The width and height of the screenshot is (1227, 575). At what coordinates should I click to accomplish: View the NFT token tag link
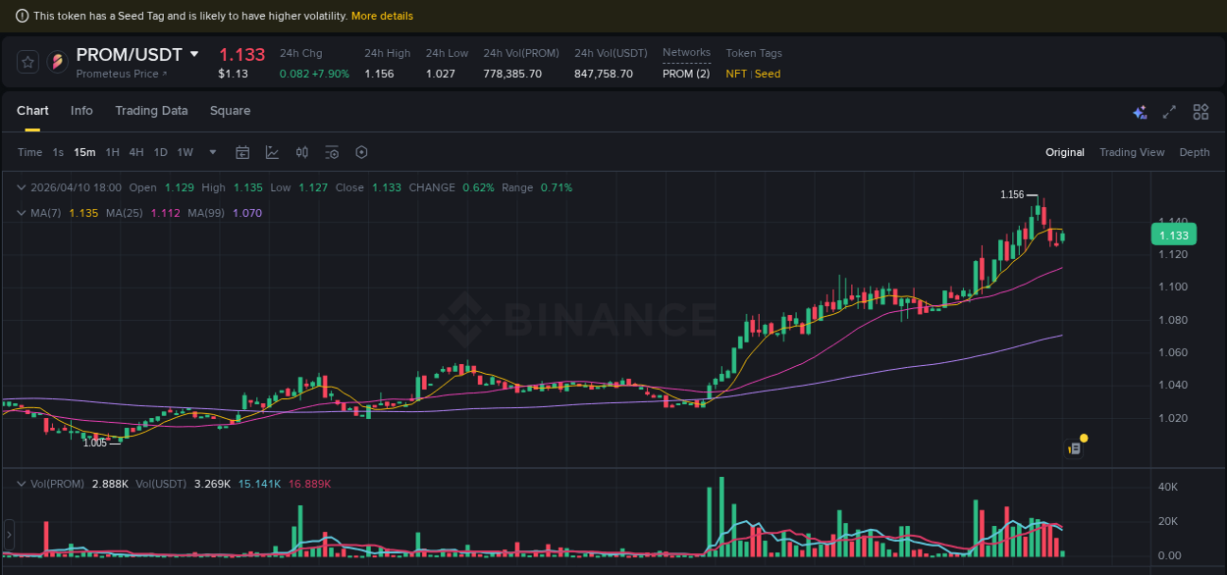pyautogui.click(x=735, y=74)
